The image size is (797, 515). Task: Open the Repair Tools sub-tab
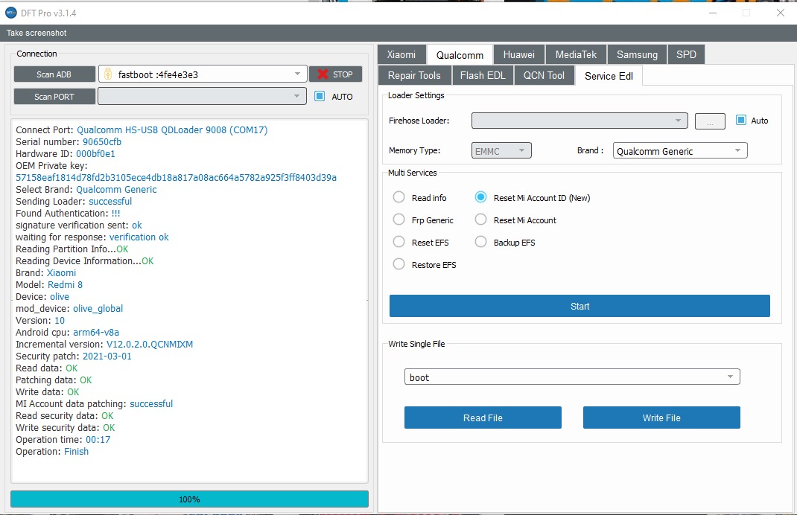[x=414, y=75]
